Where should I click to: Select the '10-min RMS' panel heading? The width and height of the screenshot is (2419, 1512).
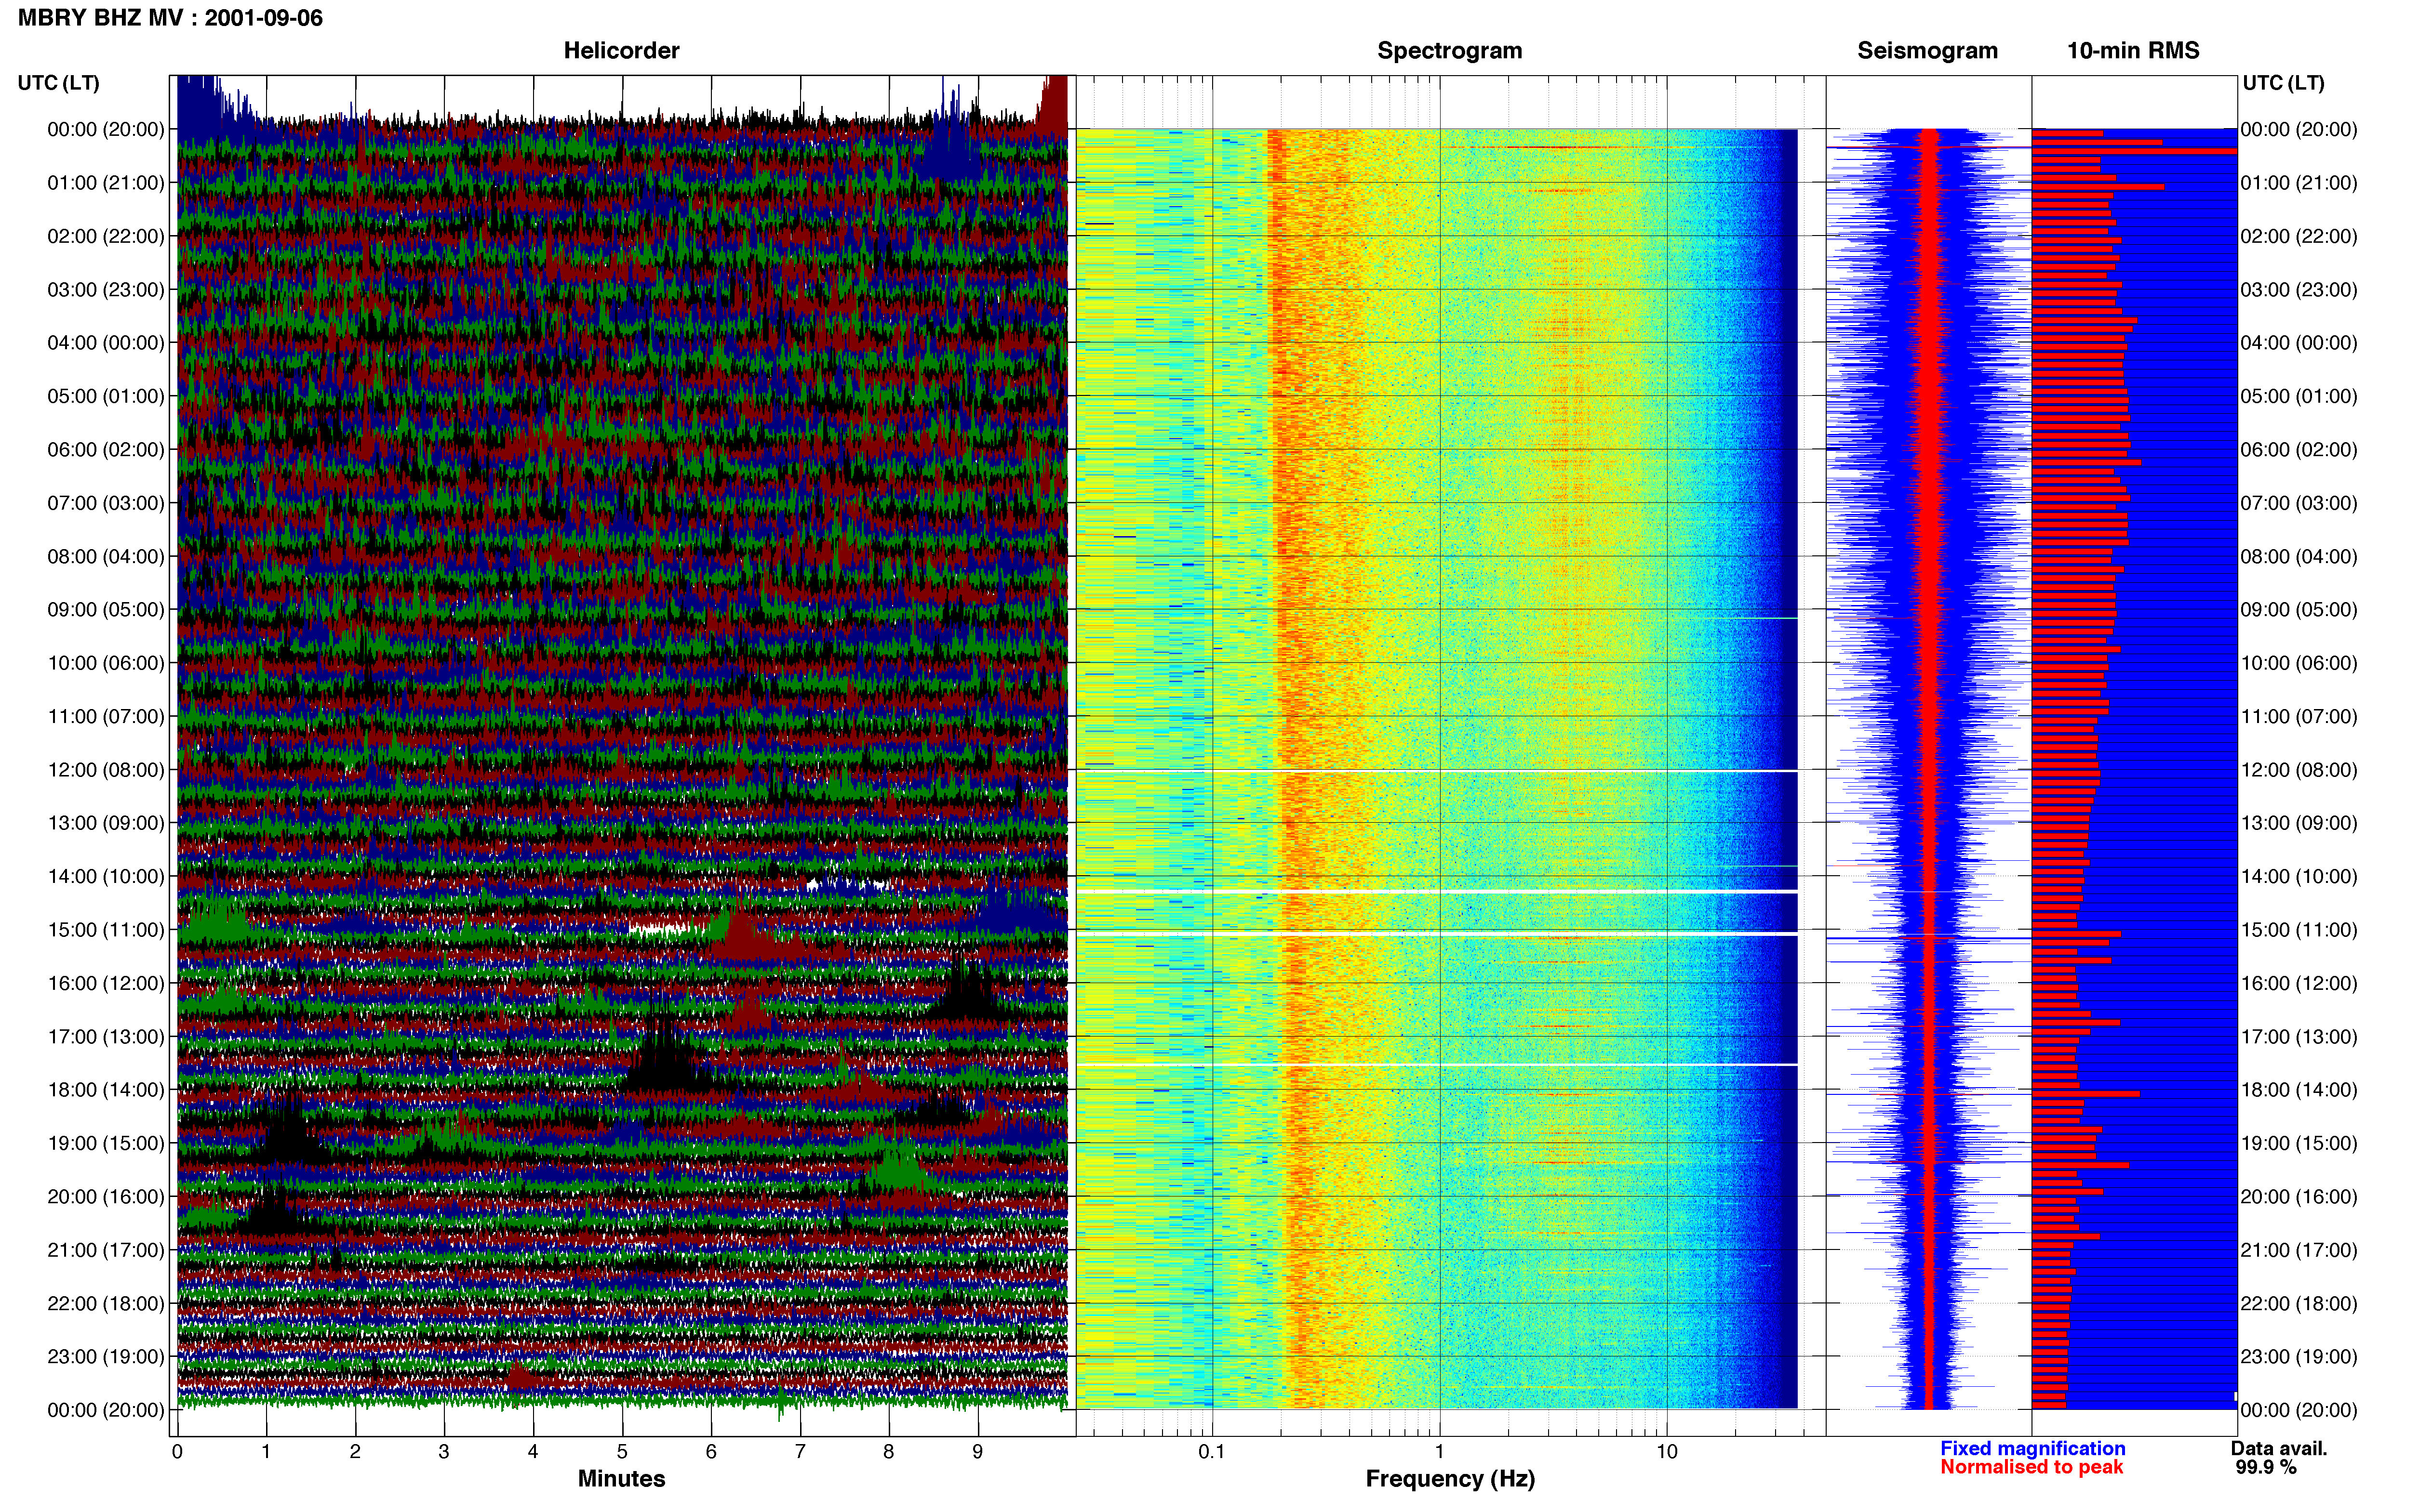[2133, 50]
